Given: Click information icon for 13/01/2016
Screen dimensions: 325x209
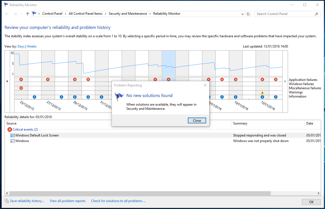Looking at the screenshot, I should pos(276,97).
